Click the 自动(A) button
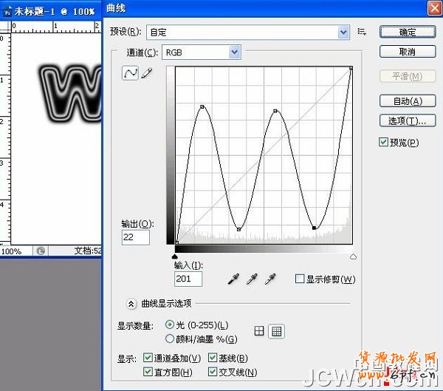443x391 pixels. tap(407, 101)
